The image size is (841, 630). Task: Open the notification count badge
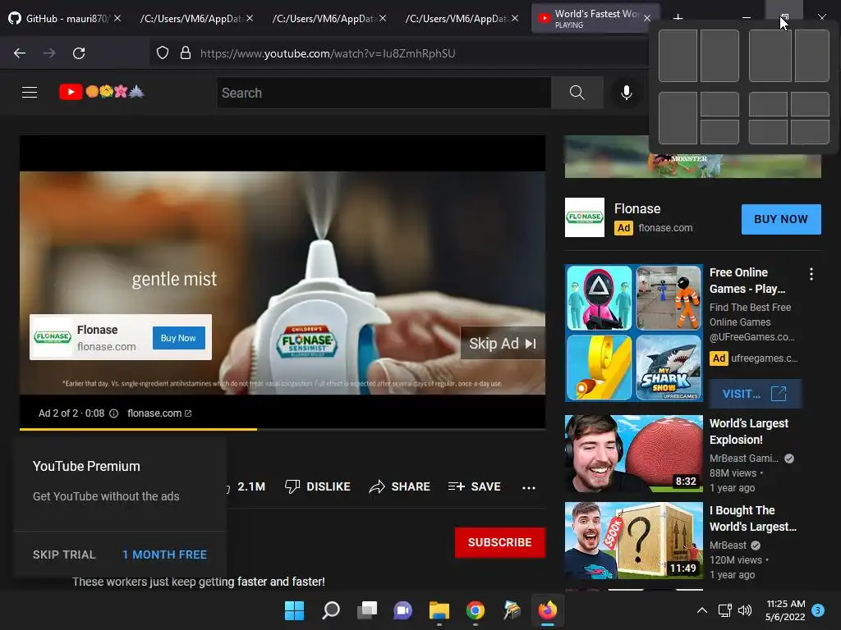click(x=818, y=609)
